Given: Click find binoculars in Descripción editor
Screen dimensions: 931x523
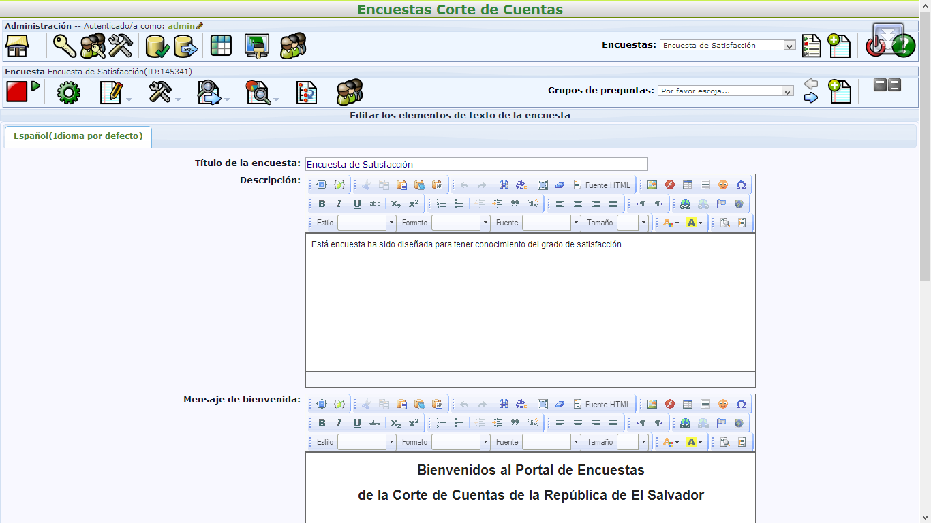Looking at the screenshot, I should [x=504, y=185].
